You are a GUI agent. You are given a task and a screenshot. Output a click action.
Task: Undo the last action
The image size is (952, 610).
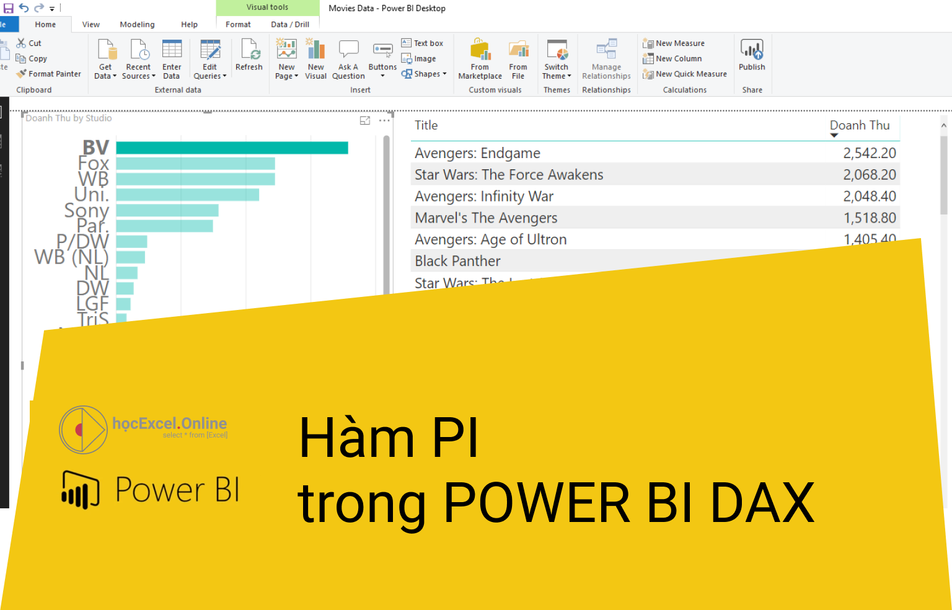pyautogui.click(x=24, y=8)
